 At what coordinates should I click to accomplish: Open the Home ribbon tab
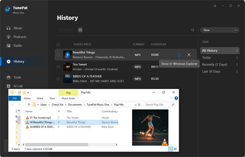coord(27,98)
